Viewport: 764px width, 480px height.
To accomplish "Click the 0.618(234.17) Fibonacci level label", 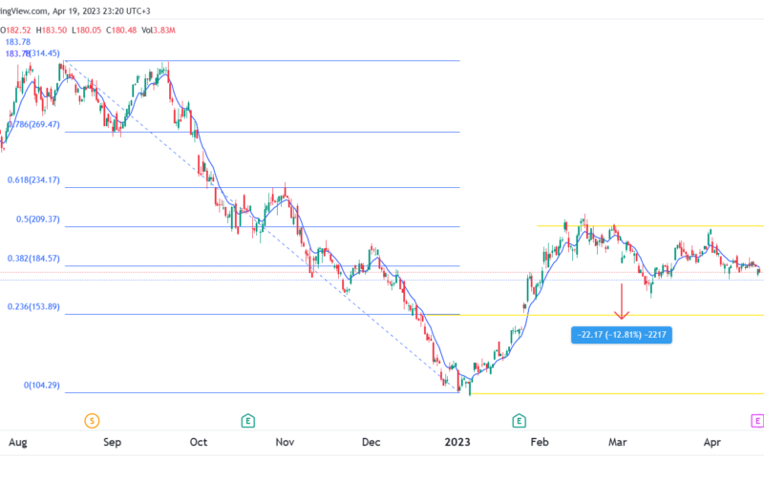I will (x=33, y=180).
